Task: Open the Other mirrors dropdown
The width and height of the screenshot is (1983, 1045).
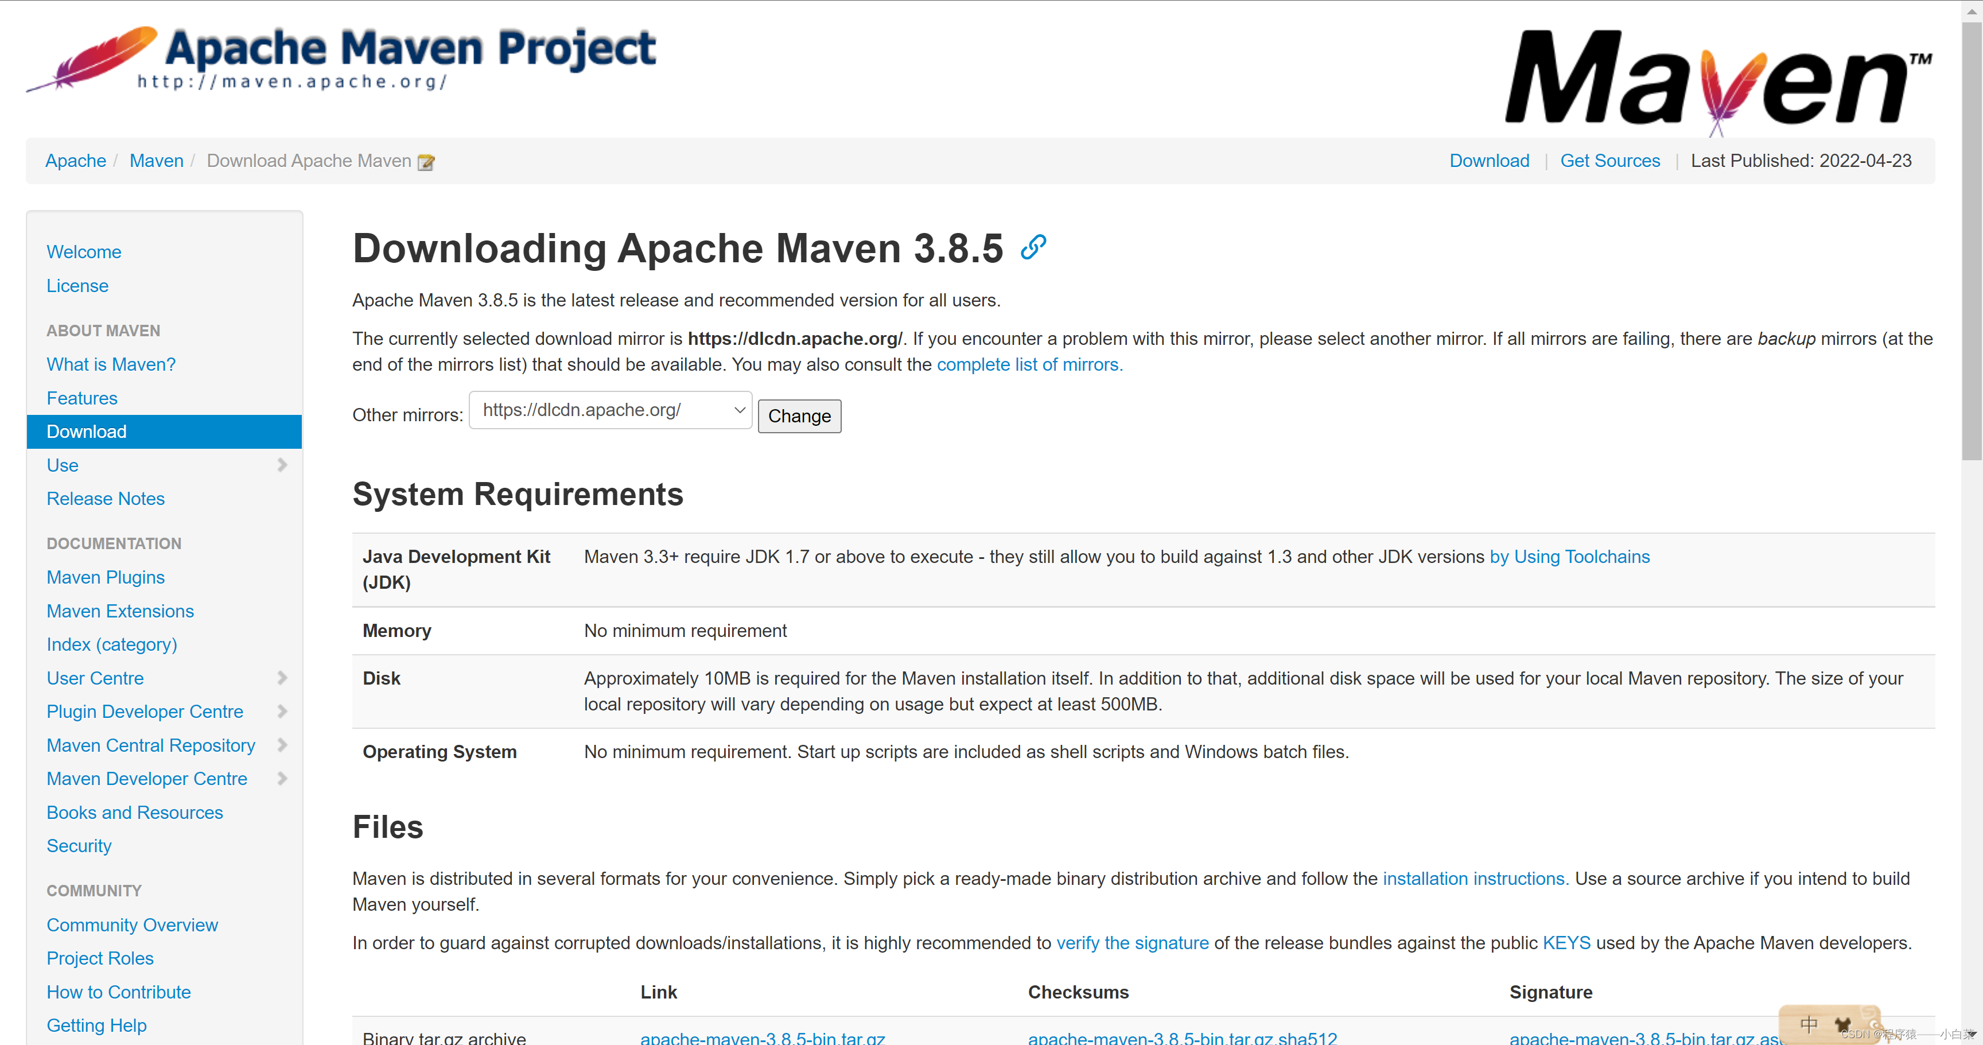Action: pyautogui.click(x=611, y=410)
